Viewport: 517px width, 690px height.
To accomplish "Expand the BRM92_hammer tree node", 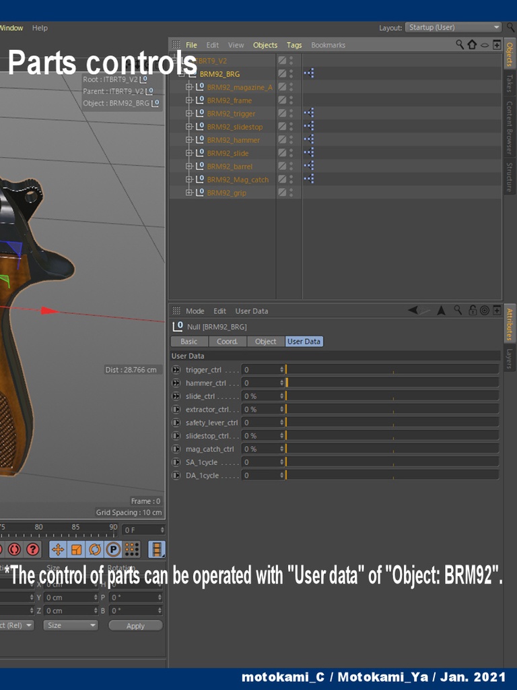I will coord(188,140).
